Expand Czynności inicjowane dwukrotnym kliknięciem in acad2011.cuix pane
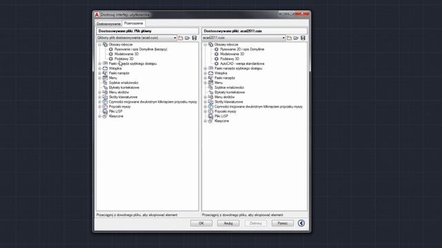The height and width of the screenshot is (248, 442). point(205,107)
